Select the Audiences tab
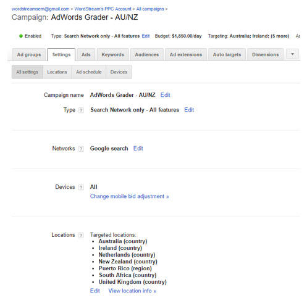 [147, 55]
